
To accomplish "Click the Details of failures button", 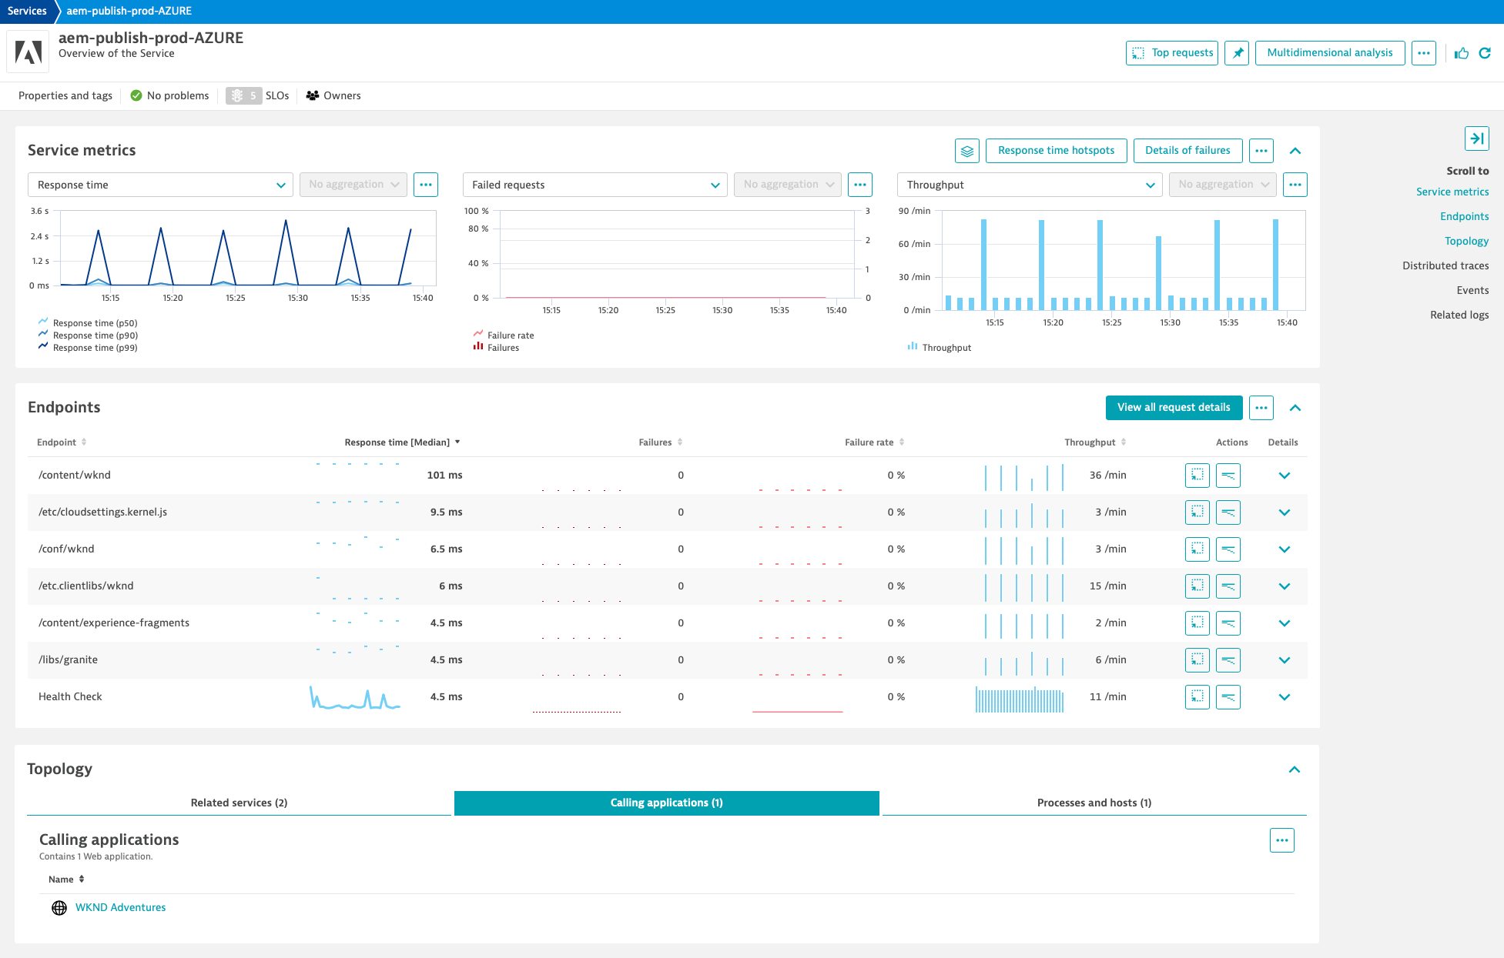I will click(x=1187, y=150).
